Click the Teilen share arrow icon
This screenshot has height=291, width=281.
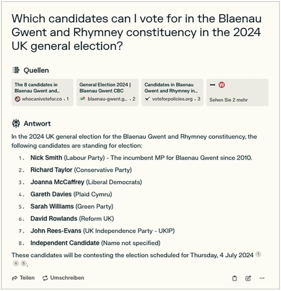tap(15, 278)
